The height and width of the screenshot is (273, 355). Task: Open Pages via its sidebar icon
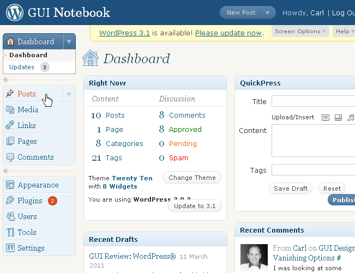tap(10, 141)
